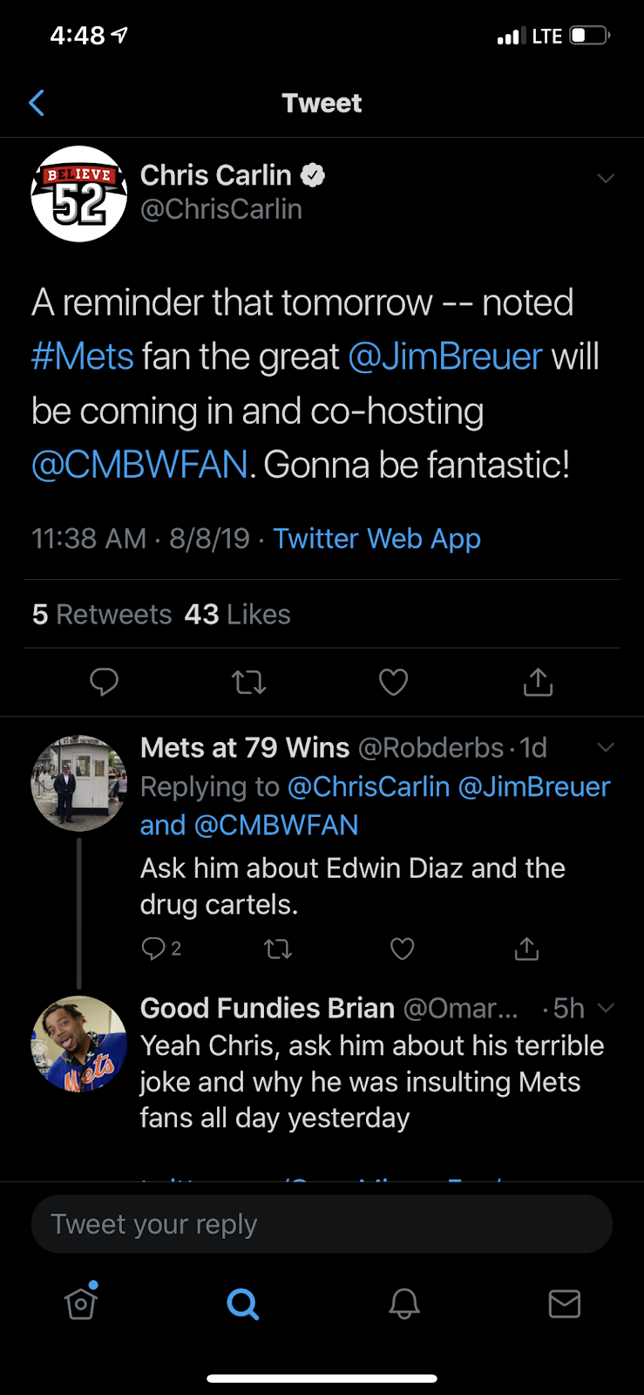Share the Mets at 79 Wins reply
644x1395 pixels.
coord(527,949)
